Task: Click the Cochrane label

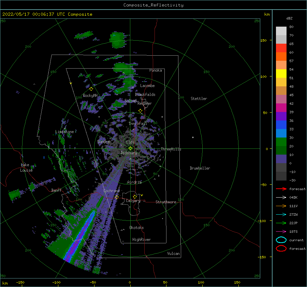Action: (112, 191)
